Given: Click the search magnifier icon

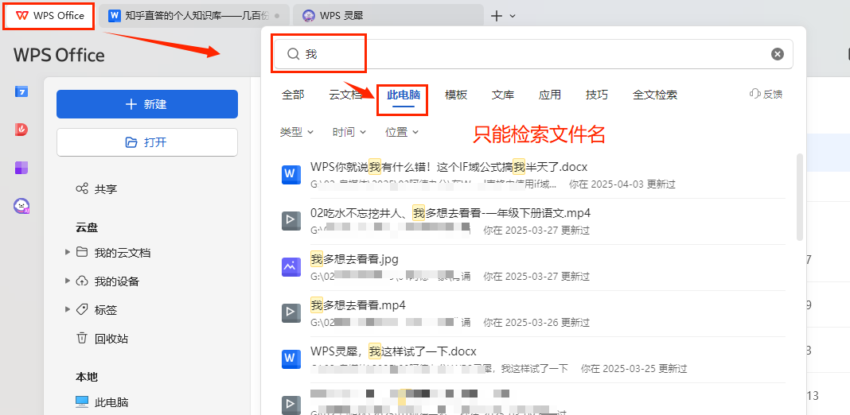Looking at the screenshot, I should (x=293, y=54).
